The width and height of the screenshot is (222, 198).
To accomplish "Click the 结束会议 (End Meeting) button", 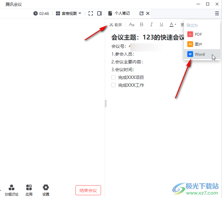I will [x=88, y=190].
